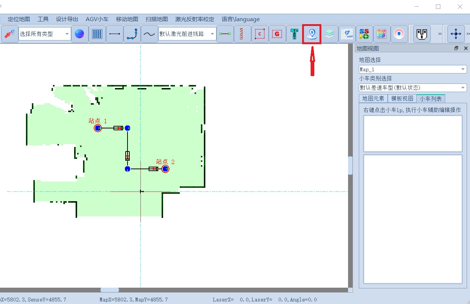Click the 右键点击小车ip instruction text
This screenshot has width=470, height=304.
pos(412,110)
